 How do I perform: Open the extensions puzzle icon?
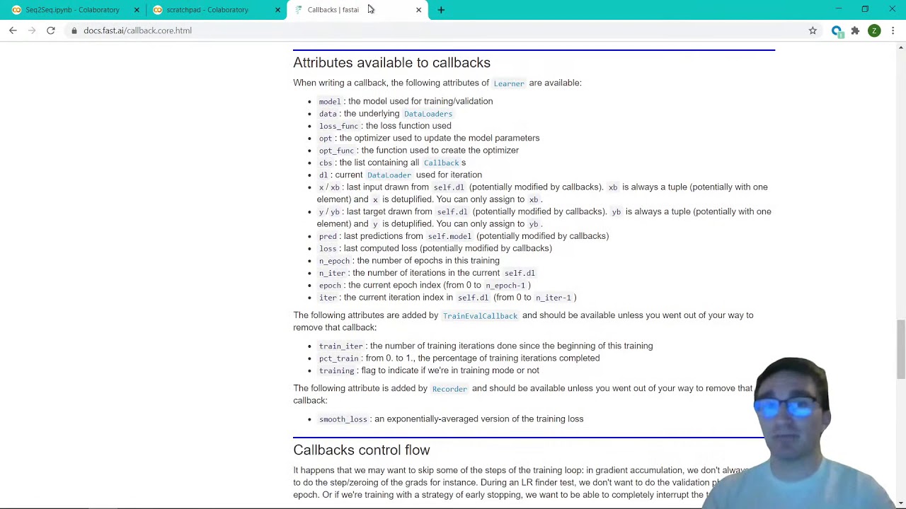coord(855,30)
